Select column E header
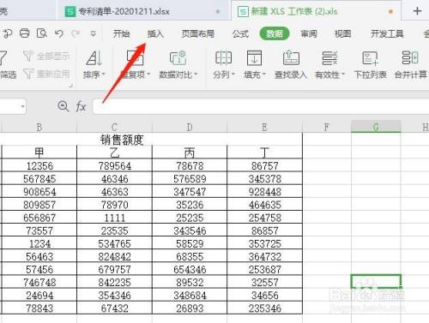Image resolution: width=429 pixels, height=323 pixels. pyautogui.click(x=264, y=127)
